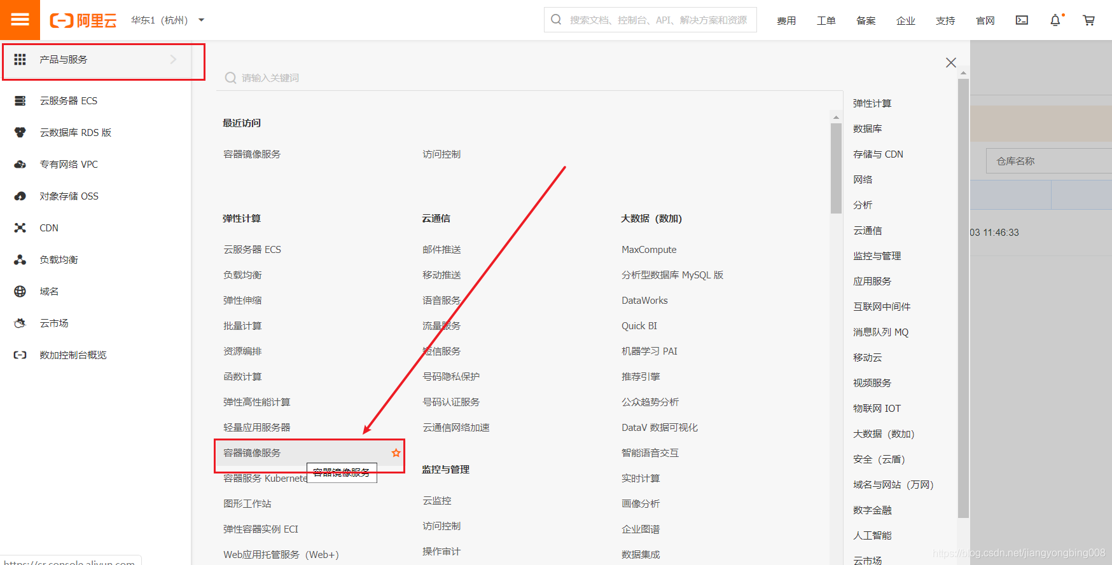Jump to 存储与 CDN category
The height and width of the screenshot is (565, 1112).
pyautogui.click(x=878, y=154)
